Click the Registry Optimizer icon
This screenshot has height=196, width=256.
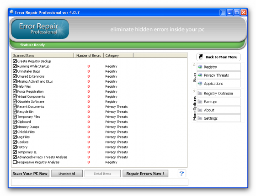pyautogui.click(x=200, y=93)
